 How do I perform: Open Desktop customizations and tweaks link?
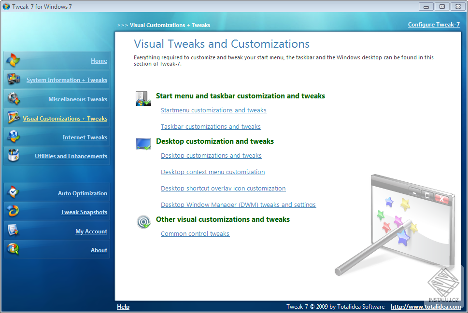point(212,156)
